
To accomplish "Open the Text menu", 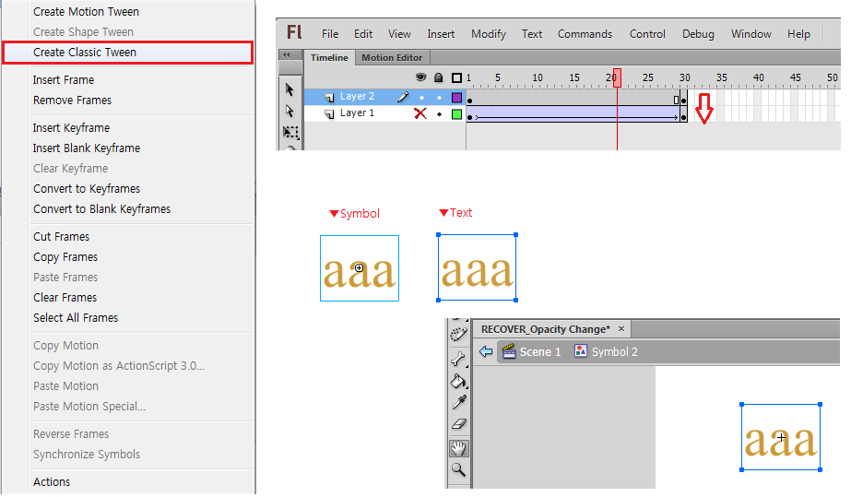I will click(x=532, y=33).
